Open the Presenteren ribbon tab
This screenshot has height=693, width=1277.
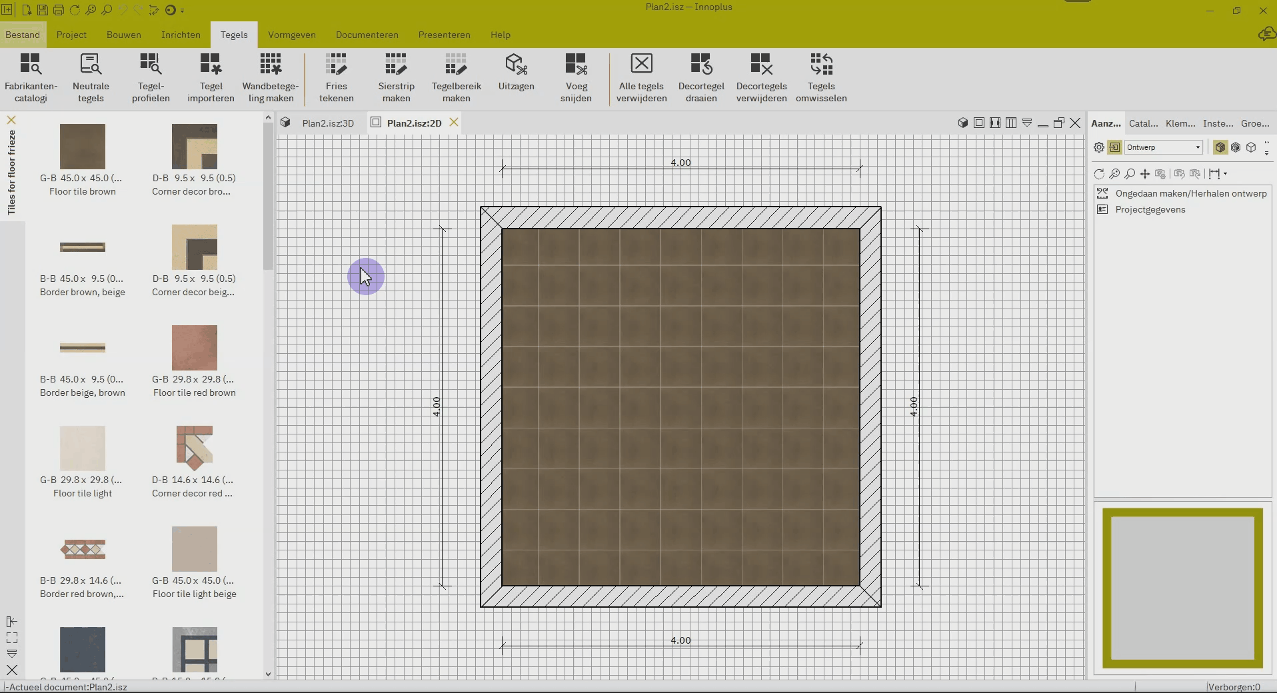click(x=445, y=35)
